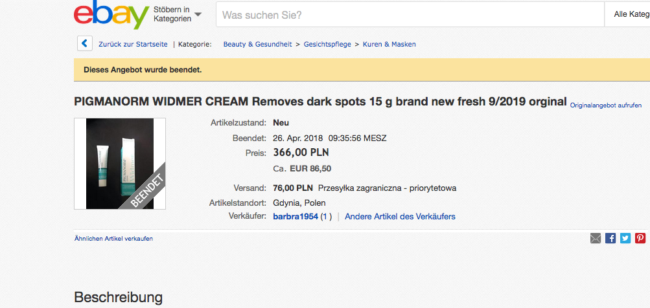Click Zurück zur Startseite link

click(133, 45)
